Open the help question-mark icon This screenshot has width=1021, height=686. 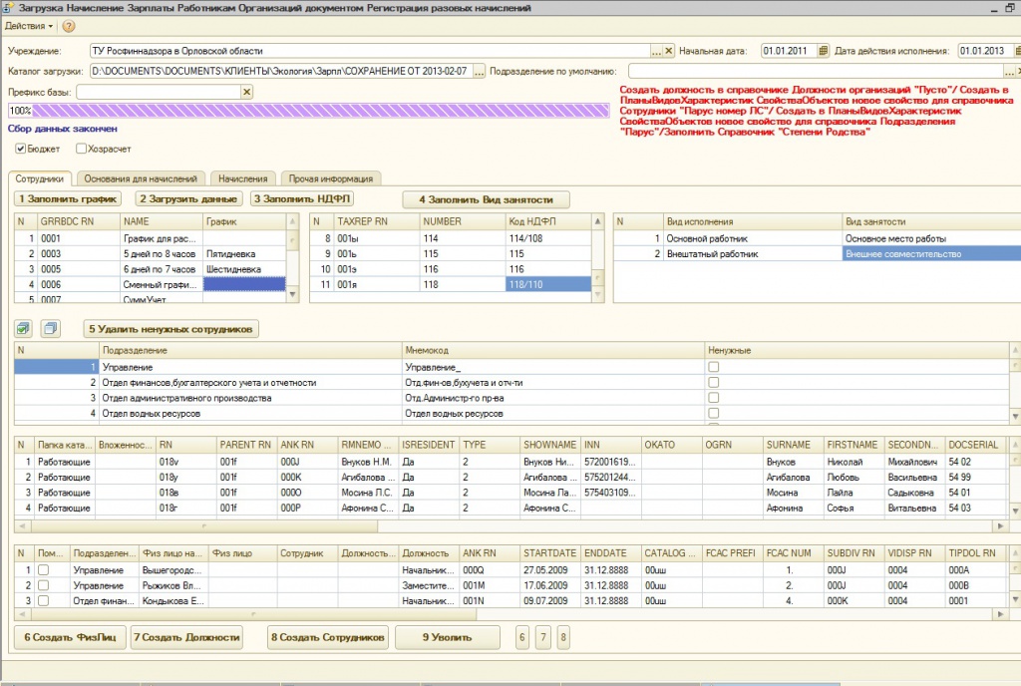pos(69,26)
